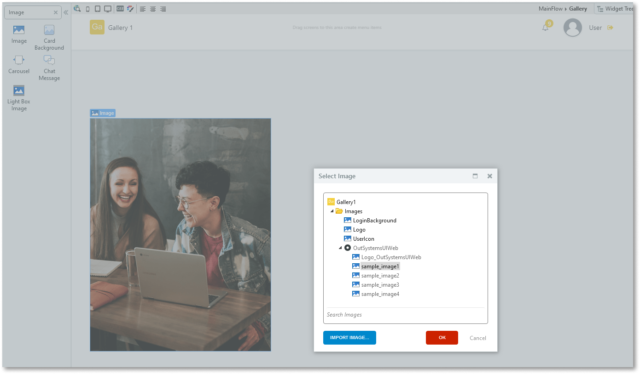Screen dimensions: 640x374
Task: Collapse the Images folder in Select Image
Action: pos(332,211)
